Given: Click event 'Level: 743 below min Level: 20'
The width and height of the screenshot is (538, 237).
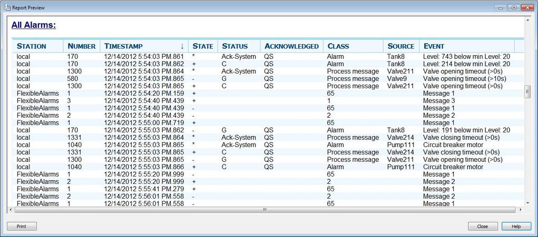Looking at the screenshot, I should [466, 57].
